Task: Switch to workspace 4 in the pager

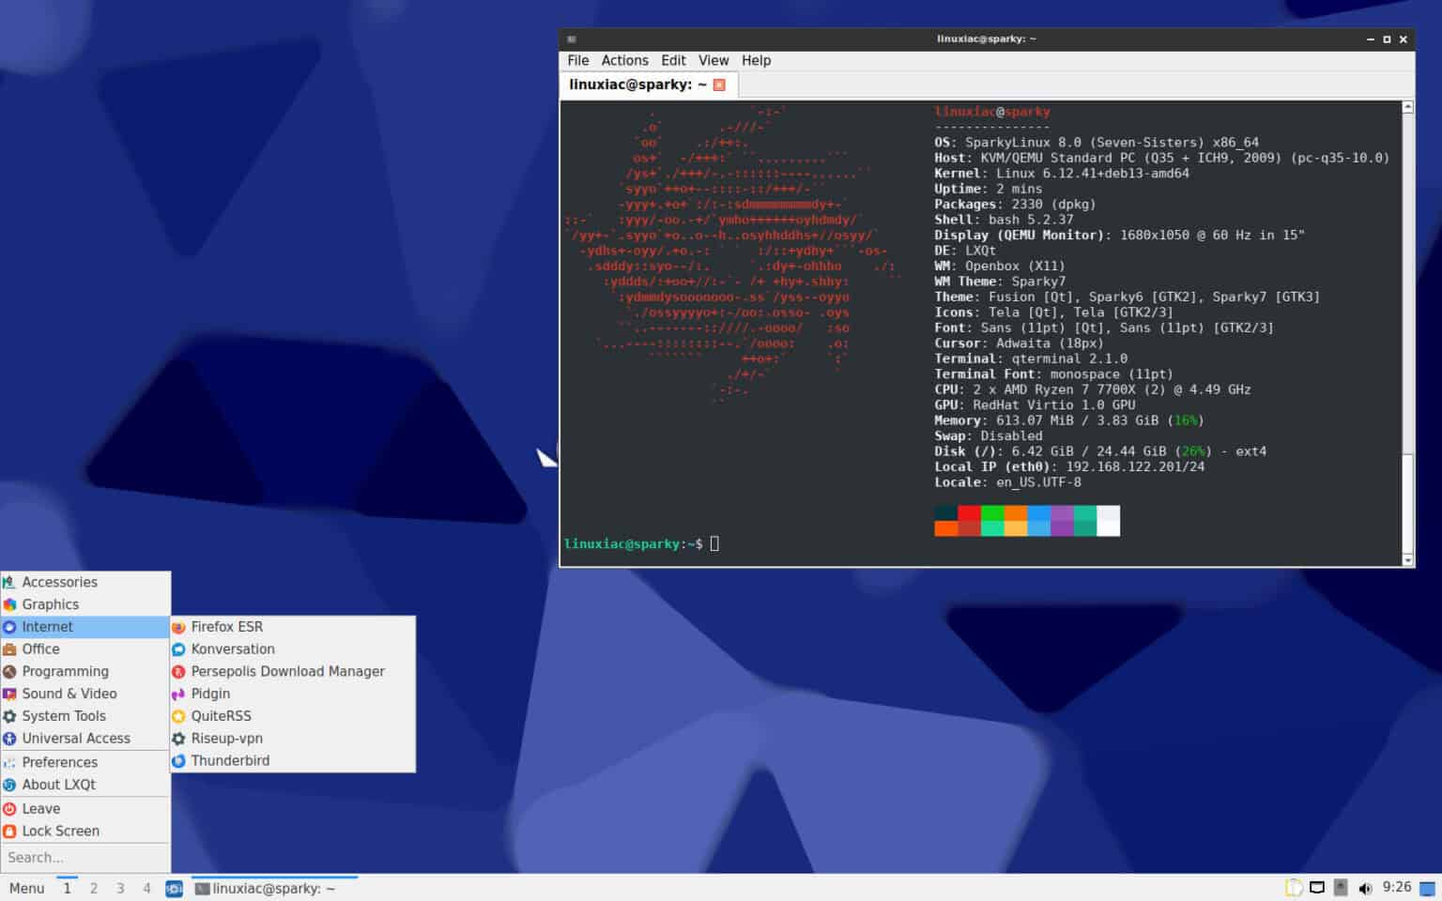Action: point(146,888)
